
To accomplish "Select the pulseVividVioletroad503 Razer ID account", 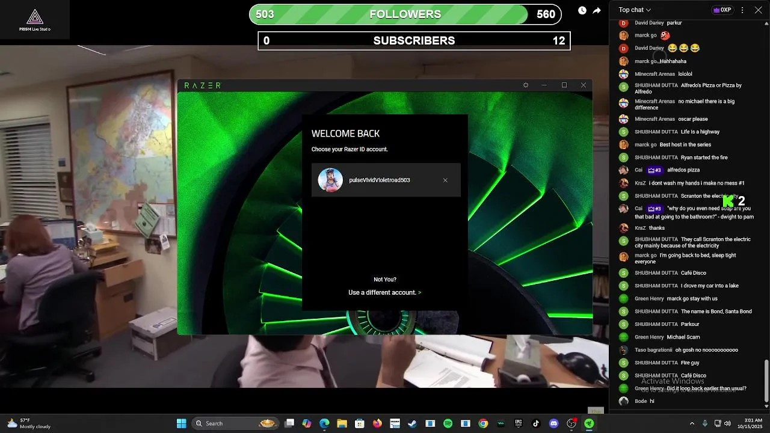I will 386,180.
